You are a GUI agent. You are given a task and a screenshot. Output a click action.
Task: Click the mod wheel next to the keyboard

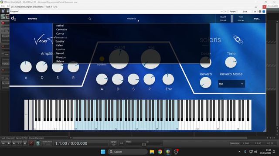click(31, 115)
